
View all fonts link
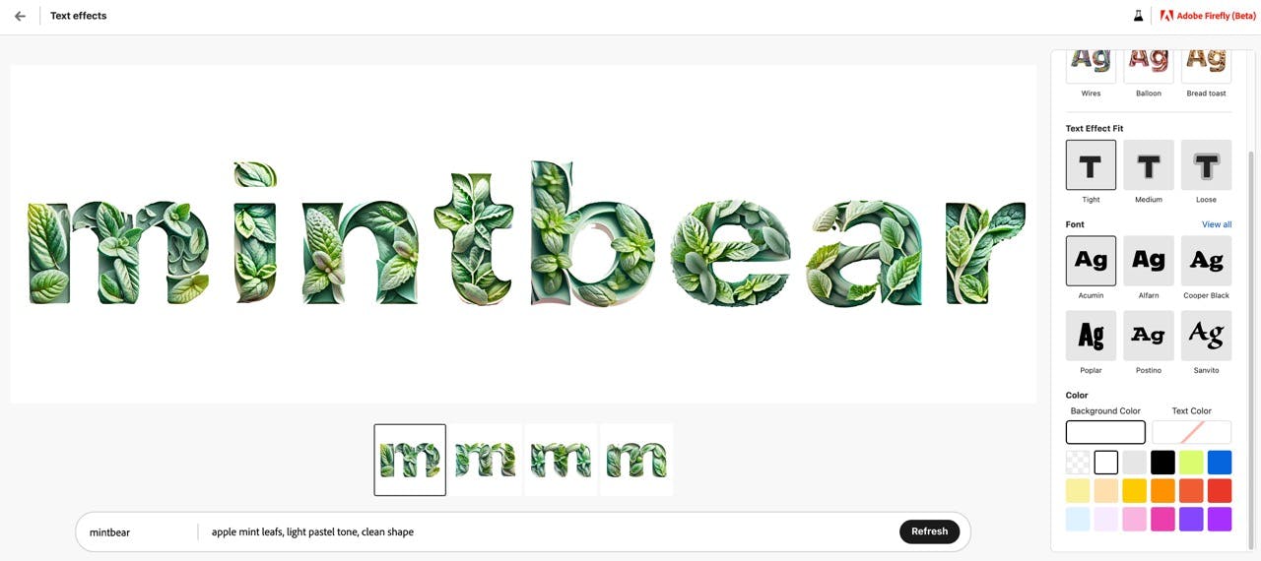(1217, 224)
